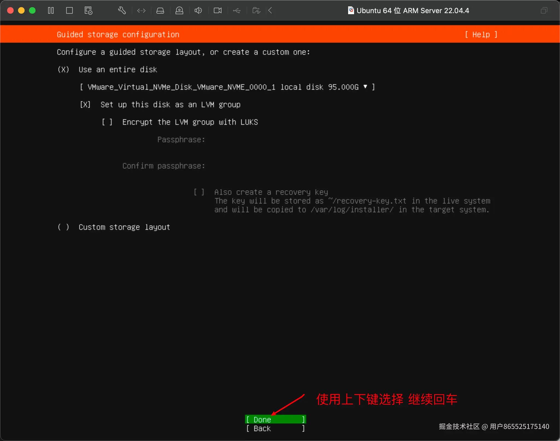Screen dimensions: 560x441
Task: Open the VMware NVMe disk selection dropdown
Action: tap(227, 87)
